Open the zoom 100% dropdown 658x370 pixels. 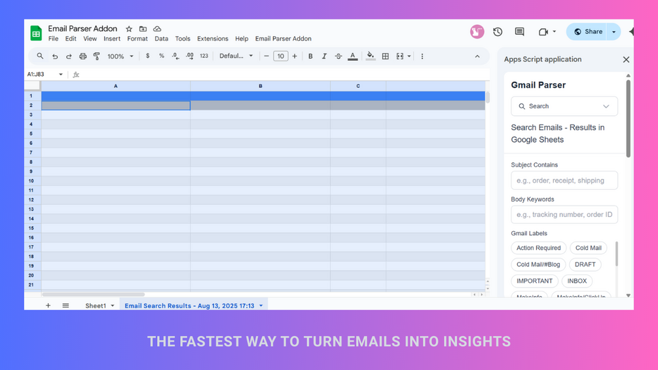coord(120,56)
